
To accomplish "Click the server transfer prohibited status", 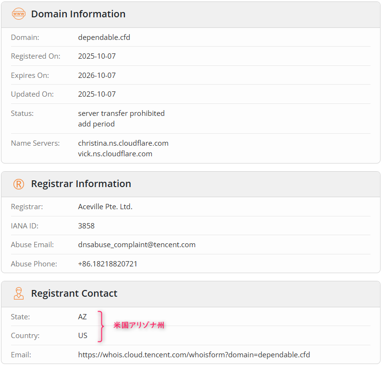I will (x=121, y=113).
